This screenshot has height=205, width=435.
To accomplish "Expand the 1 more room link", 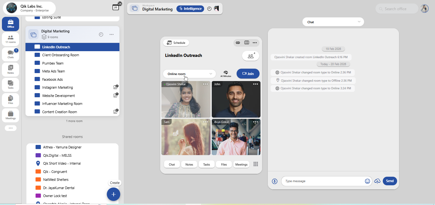I will (74, 121).
